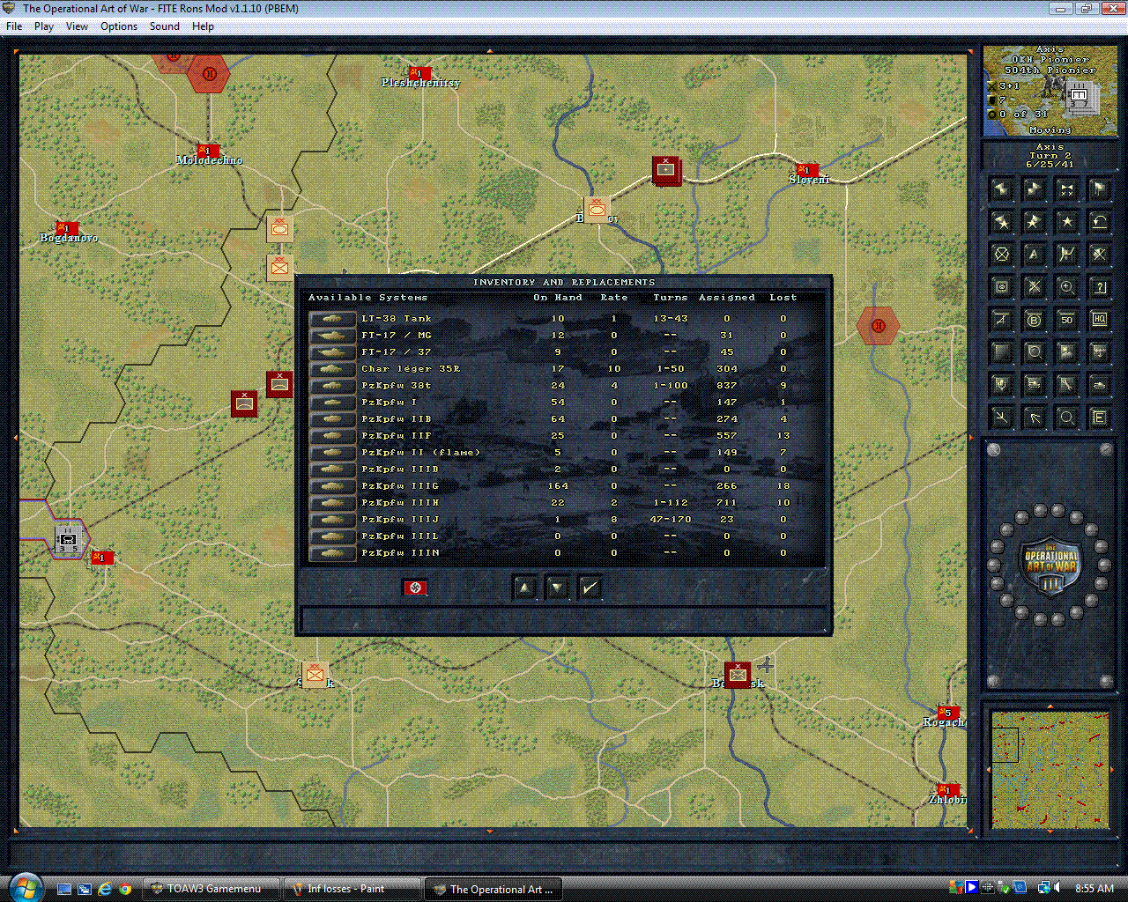Click the minimap in the bottom right corner
Viewport: 1128px width, 902px height.
(x=1050, y=768)
